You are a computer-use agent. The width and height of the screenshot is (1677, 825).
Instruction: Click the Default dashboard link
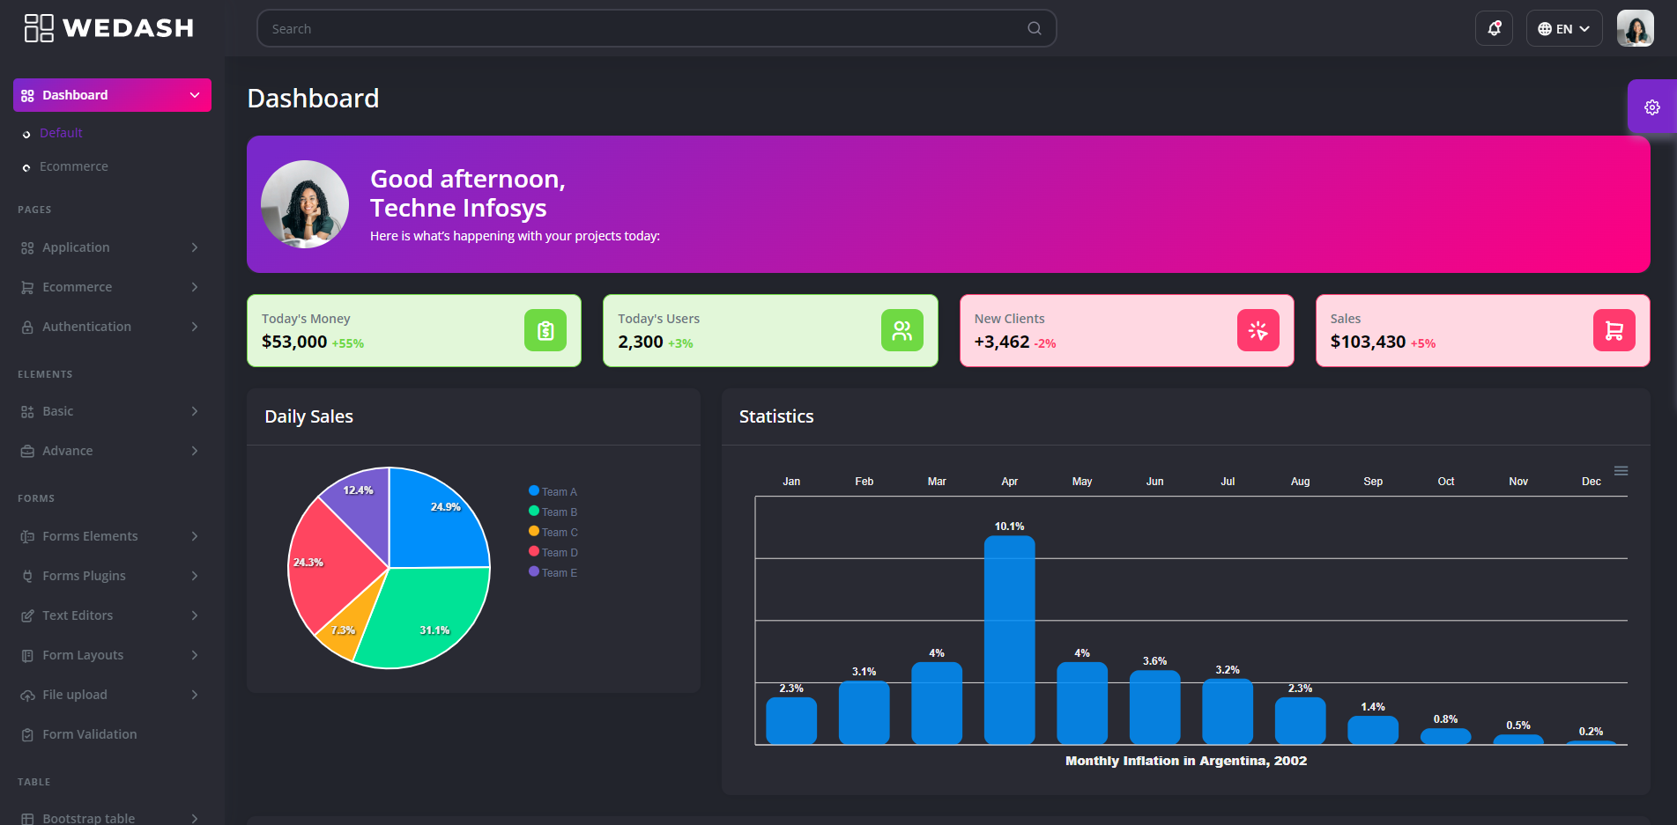(x=61, y=133)
